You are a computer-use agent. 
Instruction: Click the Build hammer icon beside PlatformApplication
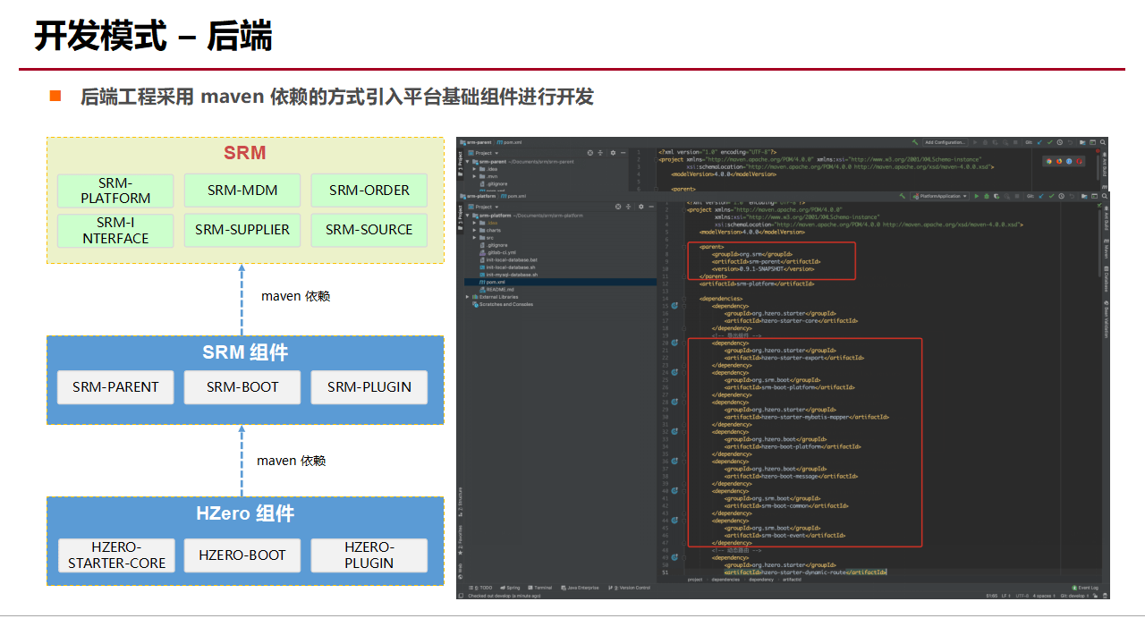coord(902,196)
